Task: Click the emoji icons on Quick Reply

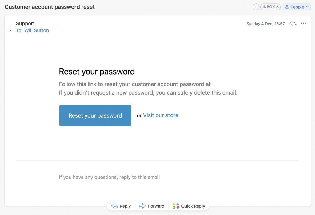Action: 176,206
